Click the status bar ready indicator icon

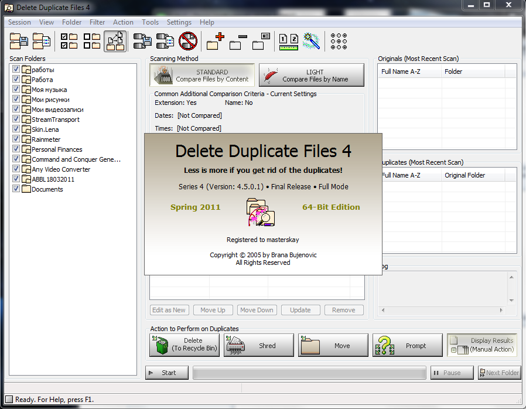[9, 399]
